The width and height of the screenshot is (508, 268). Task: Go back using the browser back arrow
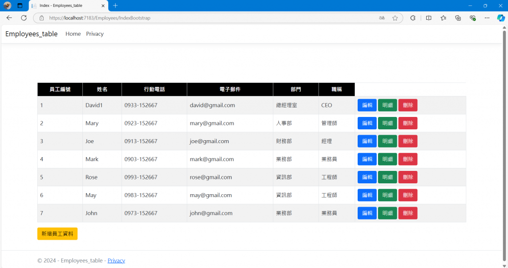[9, 18]
